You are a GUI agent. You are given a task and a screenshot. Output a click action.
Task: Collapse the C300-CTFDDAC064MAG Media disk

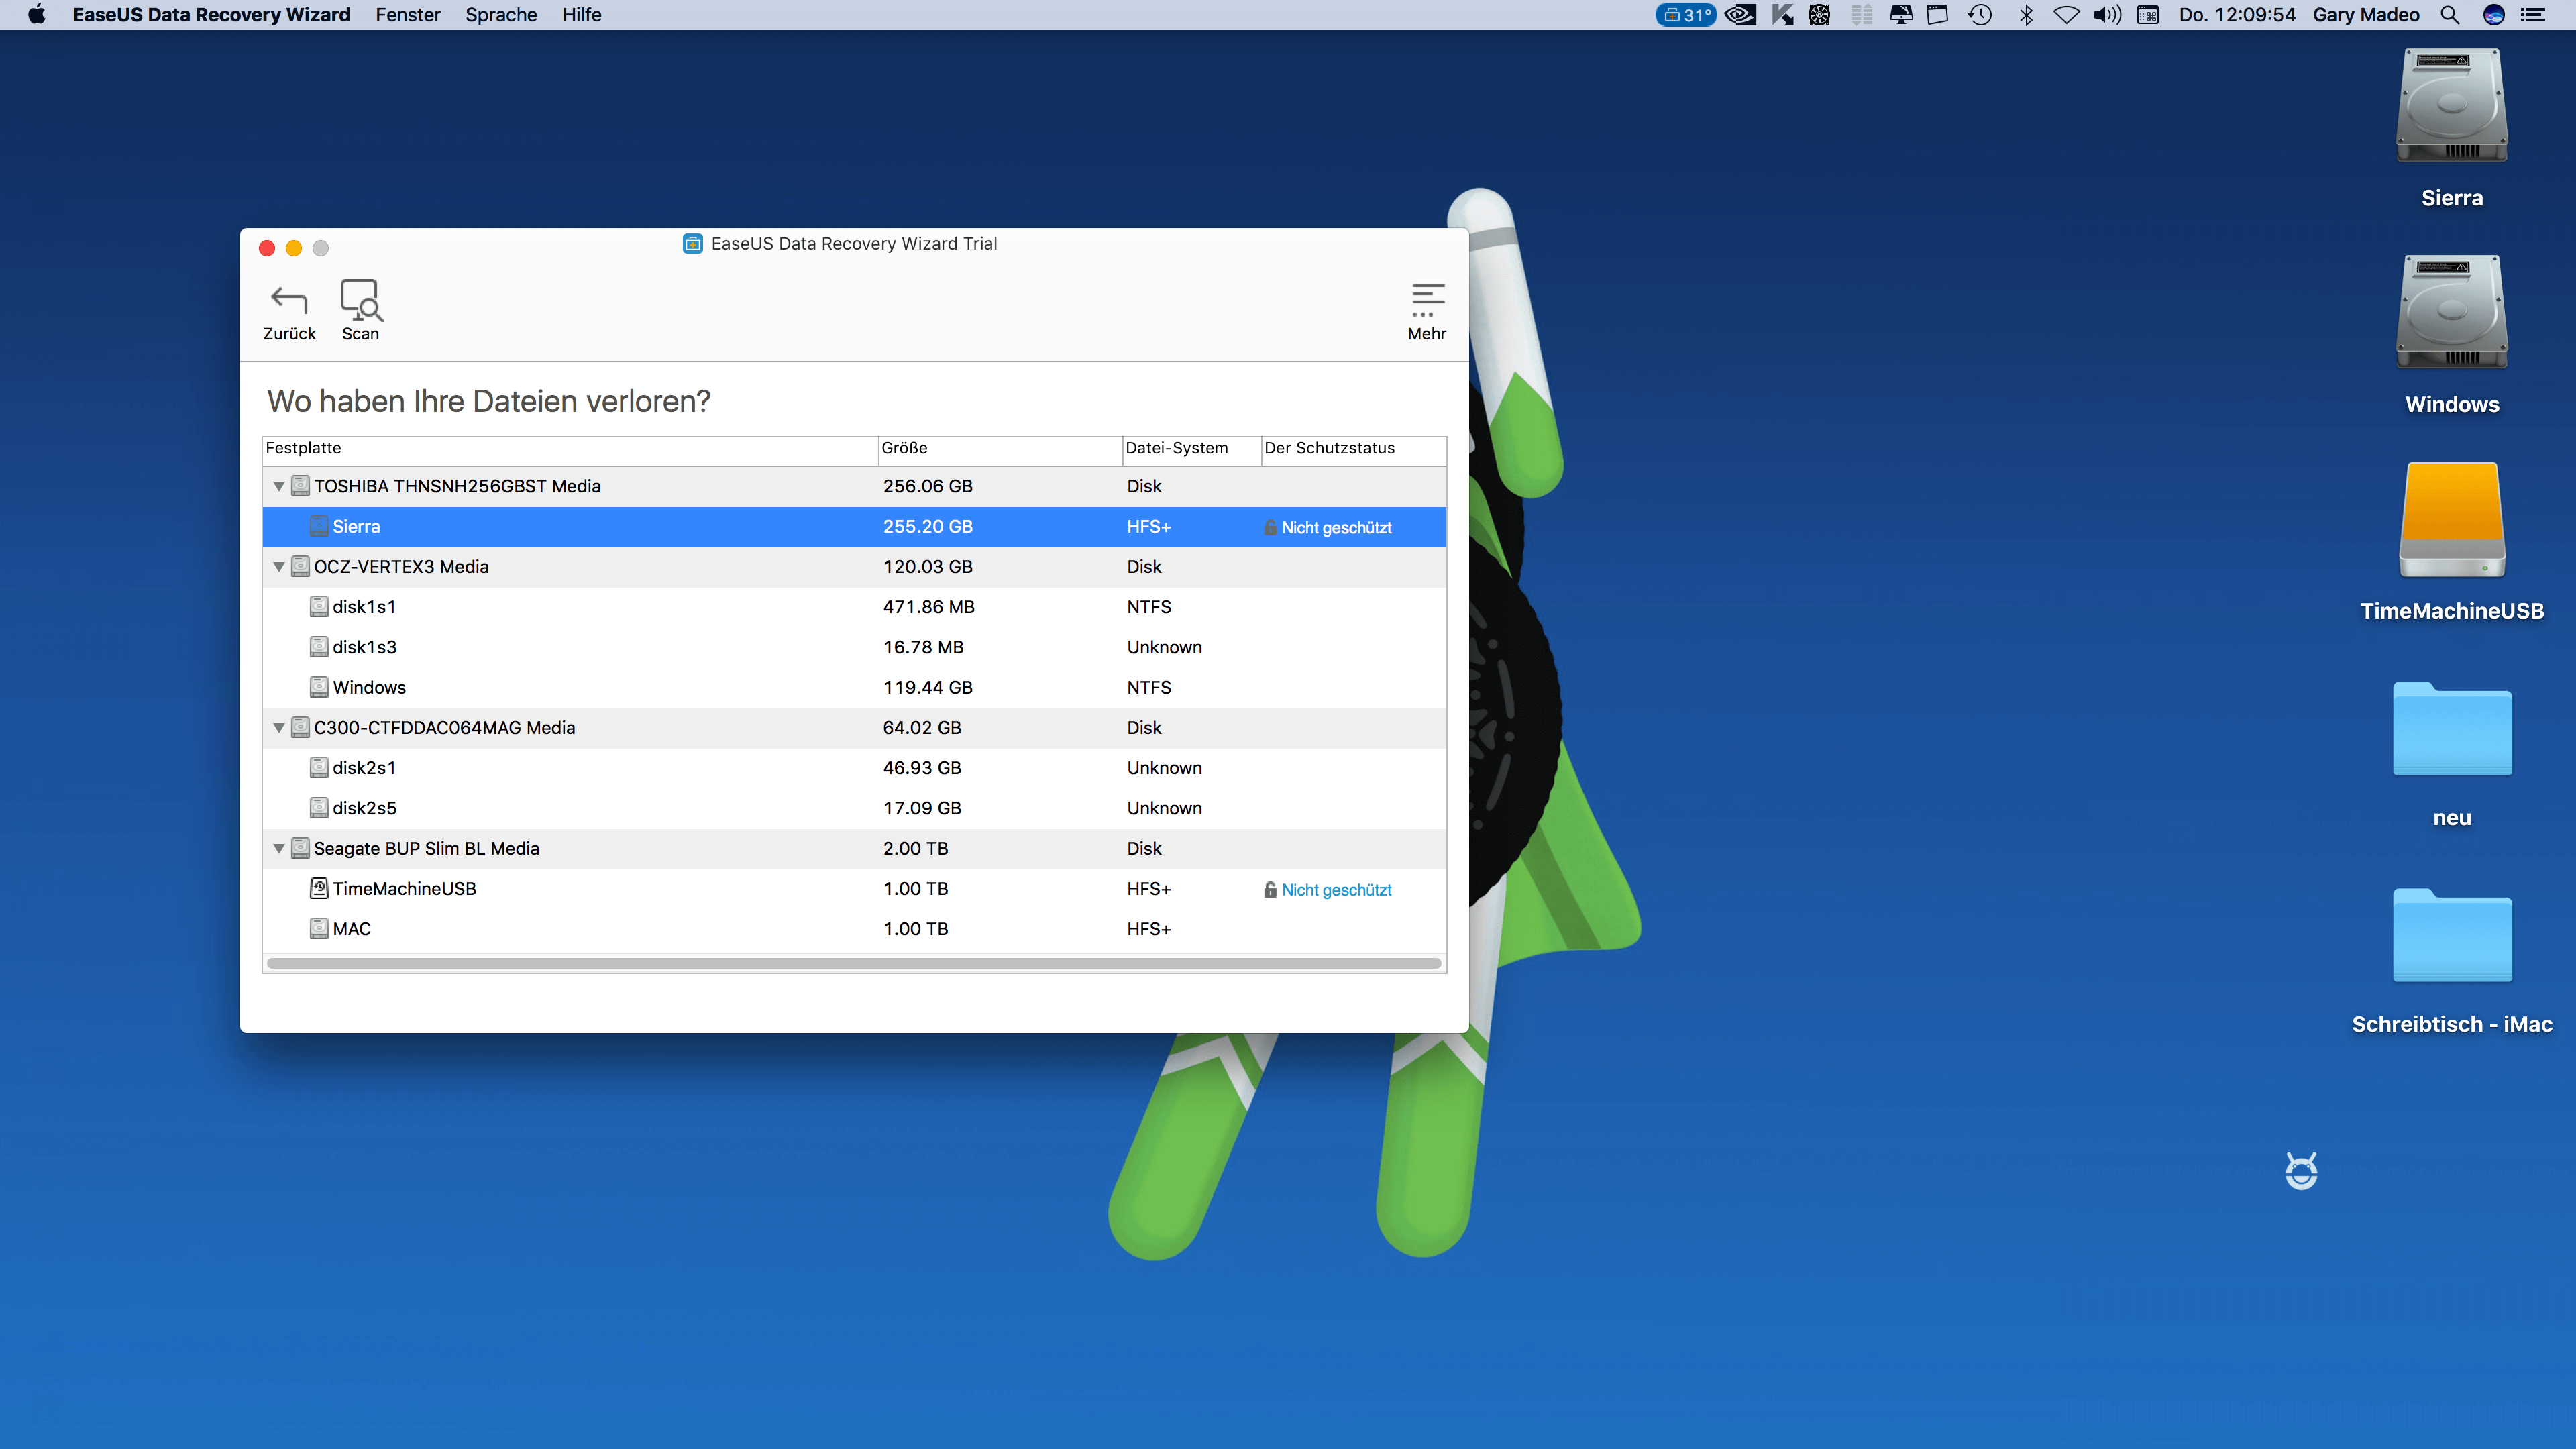tap(279, 728)
